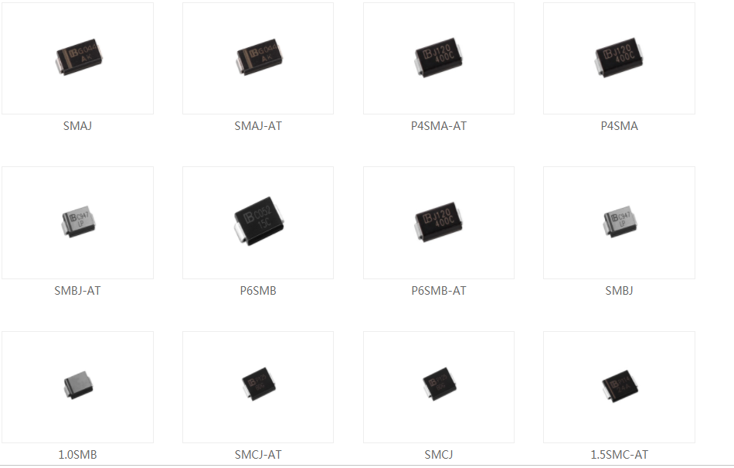Select the SMAJ-AT product thumbnail
Screen dimensions: 734x468
[x=258, y=58]
